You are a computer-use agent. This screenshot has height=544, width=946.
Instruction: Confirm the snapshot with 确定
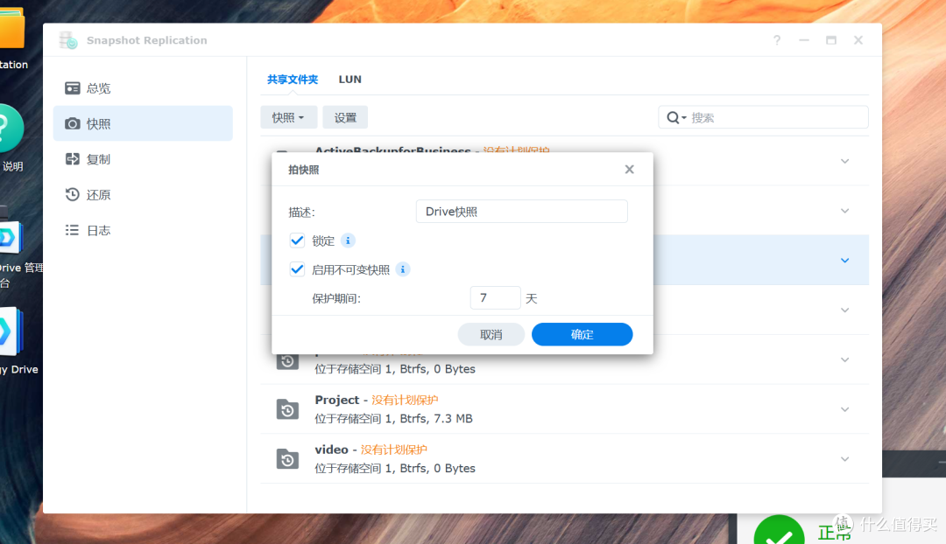pyautogui.click(x=582, y=334)
